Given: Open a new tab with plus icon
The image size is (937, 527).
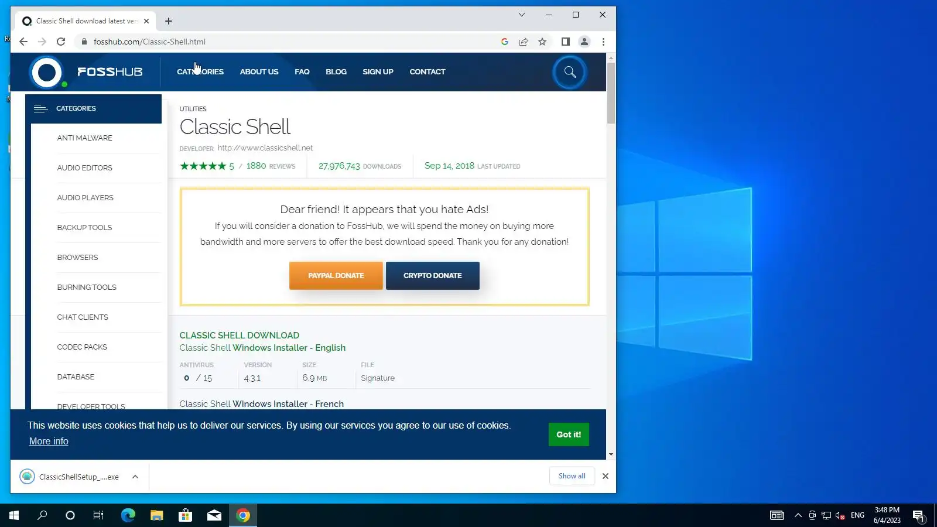Looking at the screenshot, I should (169, 21).
